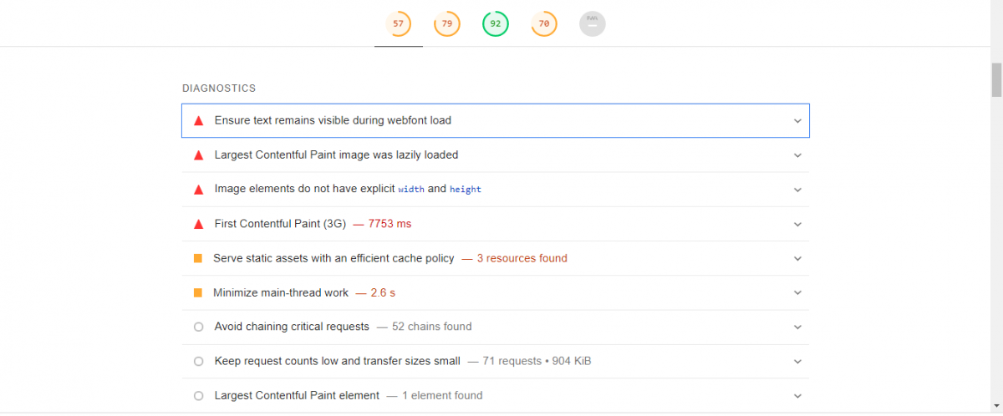
Task: Click gray circle beside Avoid chaining critical requests
Action: (198, 327)
